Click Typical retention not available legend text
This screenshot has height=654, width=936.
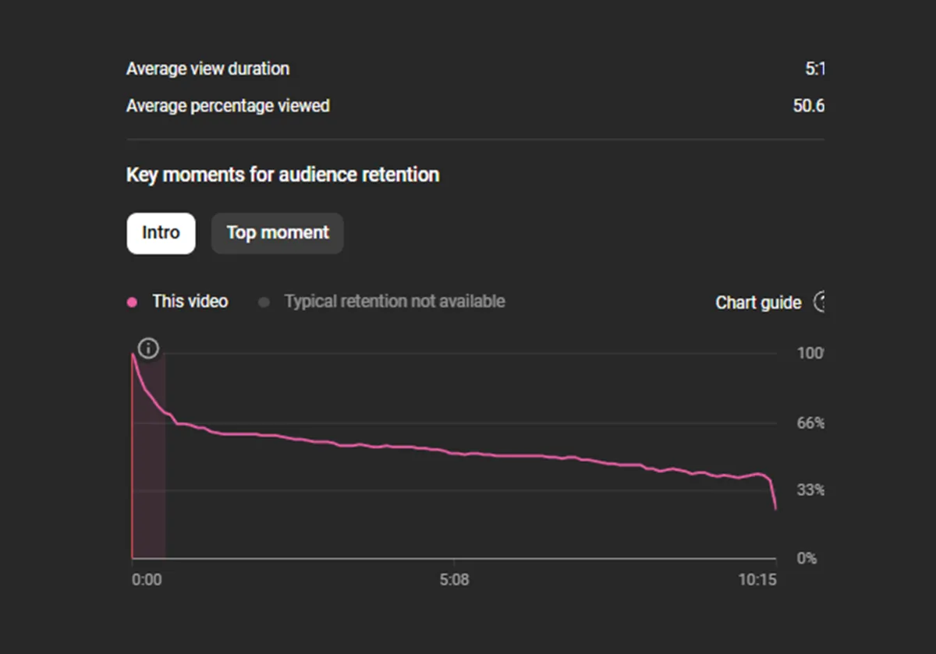pos(395,301)
